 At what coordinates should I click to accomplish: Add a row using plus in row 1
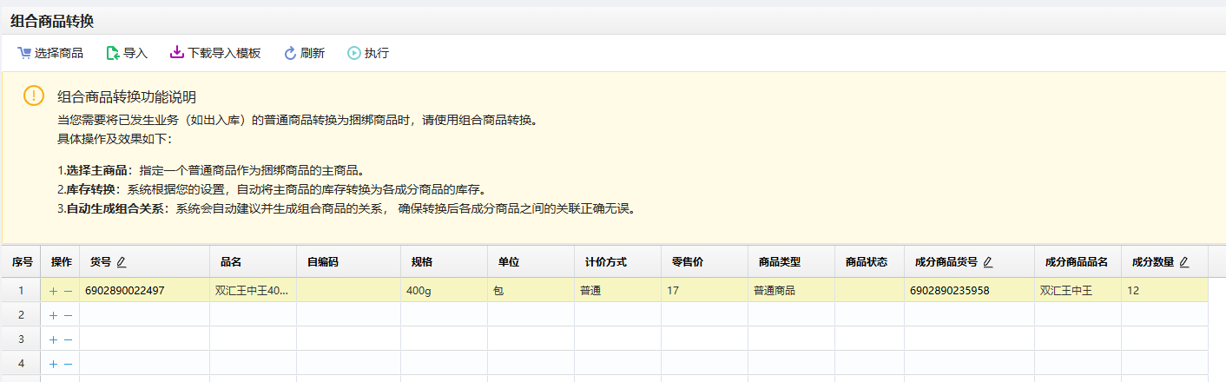click(x=53, y=291)
